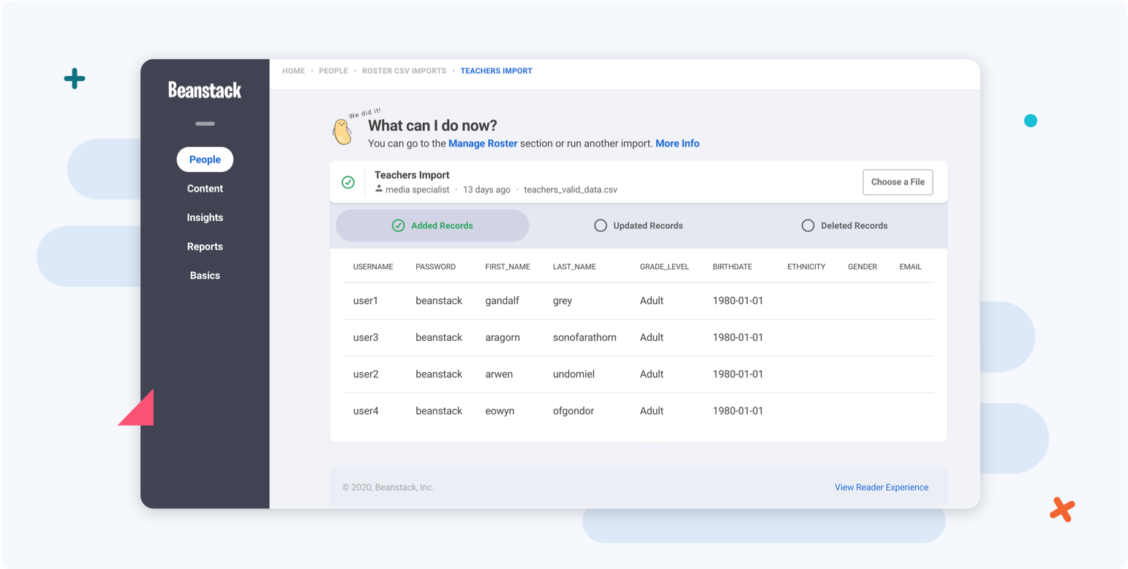The height and width of the screenshot is (569, 1128).
Task: Click the GRADE_LEVEL column header
Action: (664, 266)
